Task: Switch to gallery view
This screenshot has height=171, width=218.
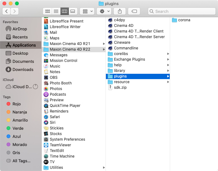Action: (x=73, y=11)
